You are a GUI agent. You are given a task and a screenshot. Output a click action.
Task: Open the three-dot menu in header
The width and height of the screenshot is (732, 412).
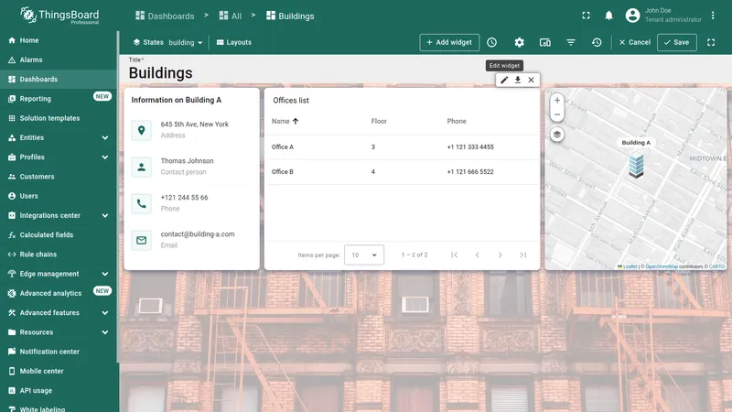pos(713,16)
